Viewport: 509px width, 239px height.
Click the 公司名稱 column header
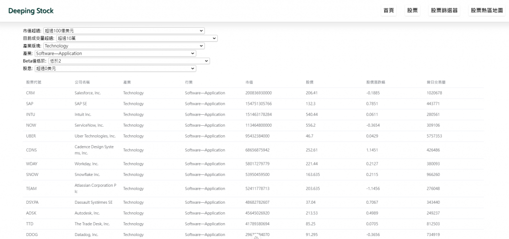tap(83, 82)
